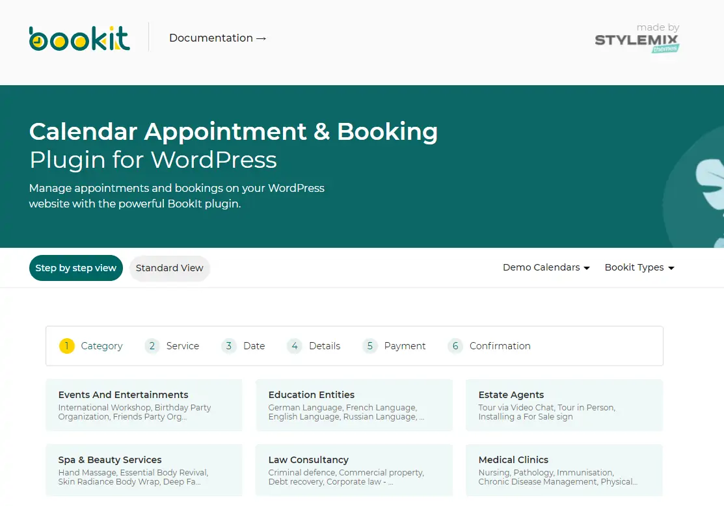Expand the Demo Calendars dropdown
Image resolution: width=724 pixels, height=506 pixels.
click(546, 267)
